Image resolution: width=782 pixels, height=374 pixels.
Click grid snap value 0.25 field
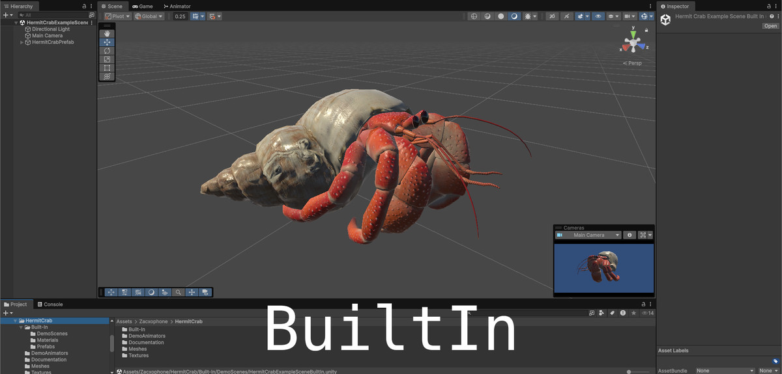180,16
